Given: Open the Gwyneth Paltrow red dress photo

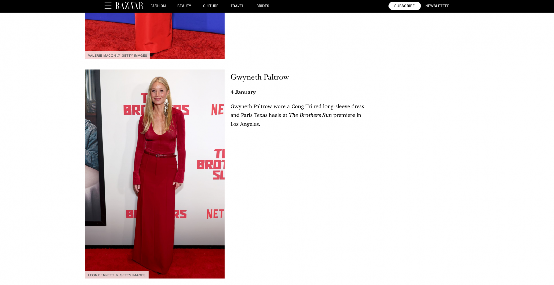Looking at the screenshot, I should tap(155, 174).
